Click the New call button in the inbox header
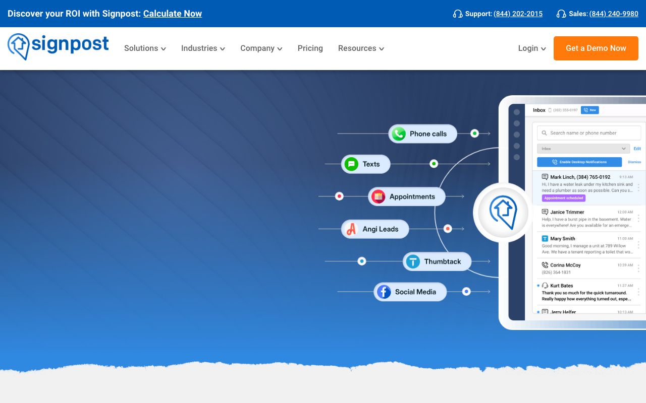Image resolution: width=646 pixels, height=403 pixels. tap(589, 110)
